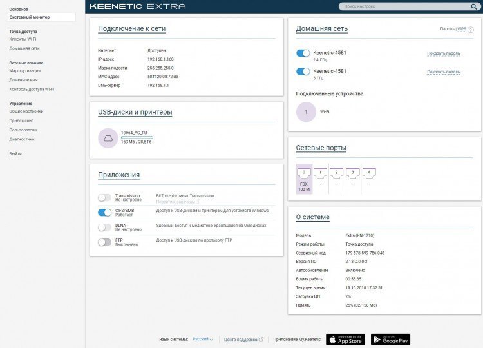Open the Домашняя сеть panel heading link

[322, 28]
